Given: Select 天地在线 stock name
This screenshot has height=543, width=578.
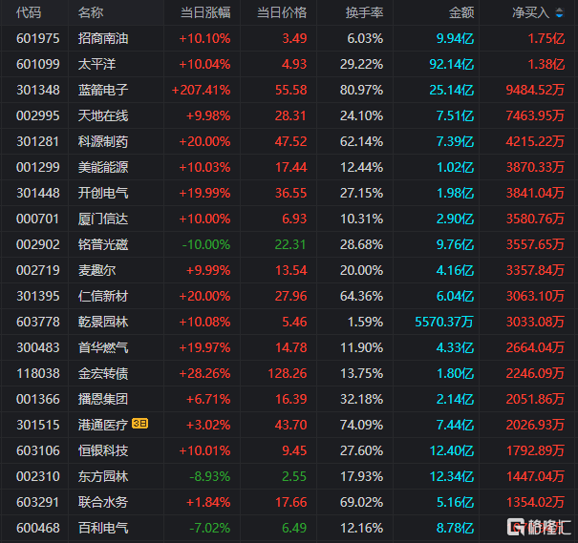Looking at the screenshot, I should click(x=103, y=115).
